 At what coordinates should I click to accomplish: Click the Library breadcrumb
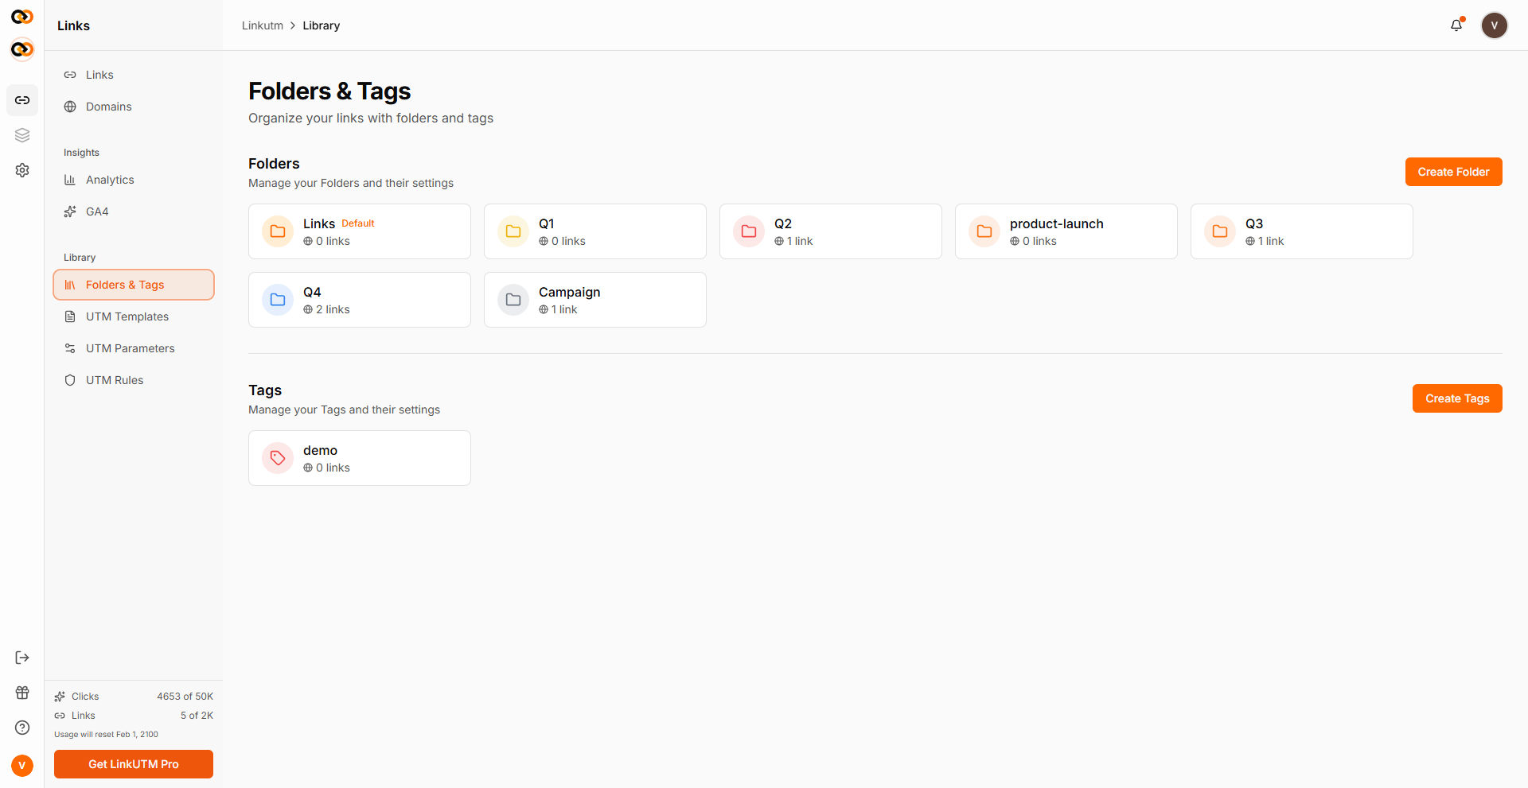pos(322,25)
